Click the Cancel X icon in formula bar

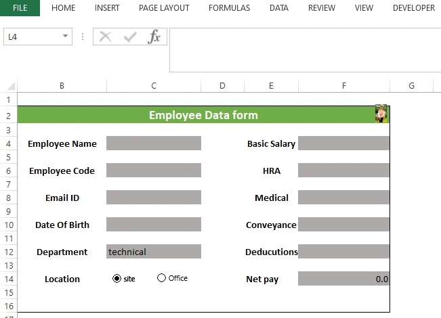[x=106, y=37]
